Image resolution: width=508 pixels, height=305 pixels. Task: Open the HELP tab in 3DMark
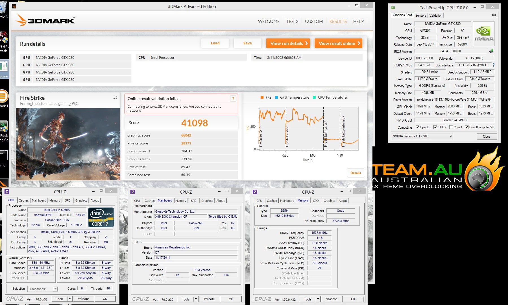358,21
